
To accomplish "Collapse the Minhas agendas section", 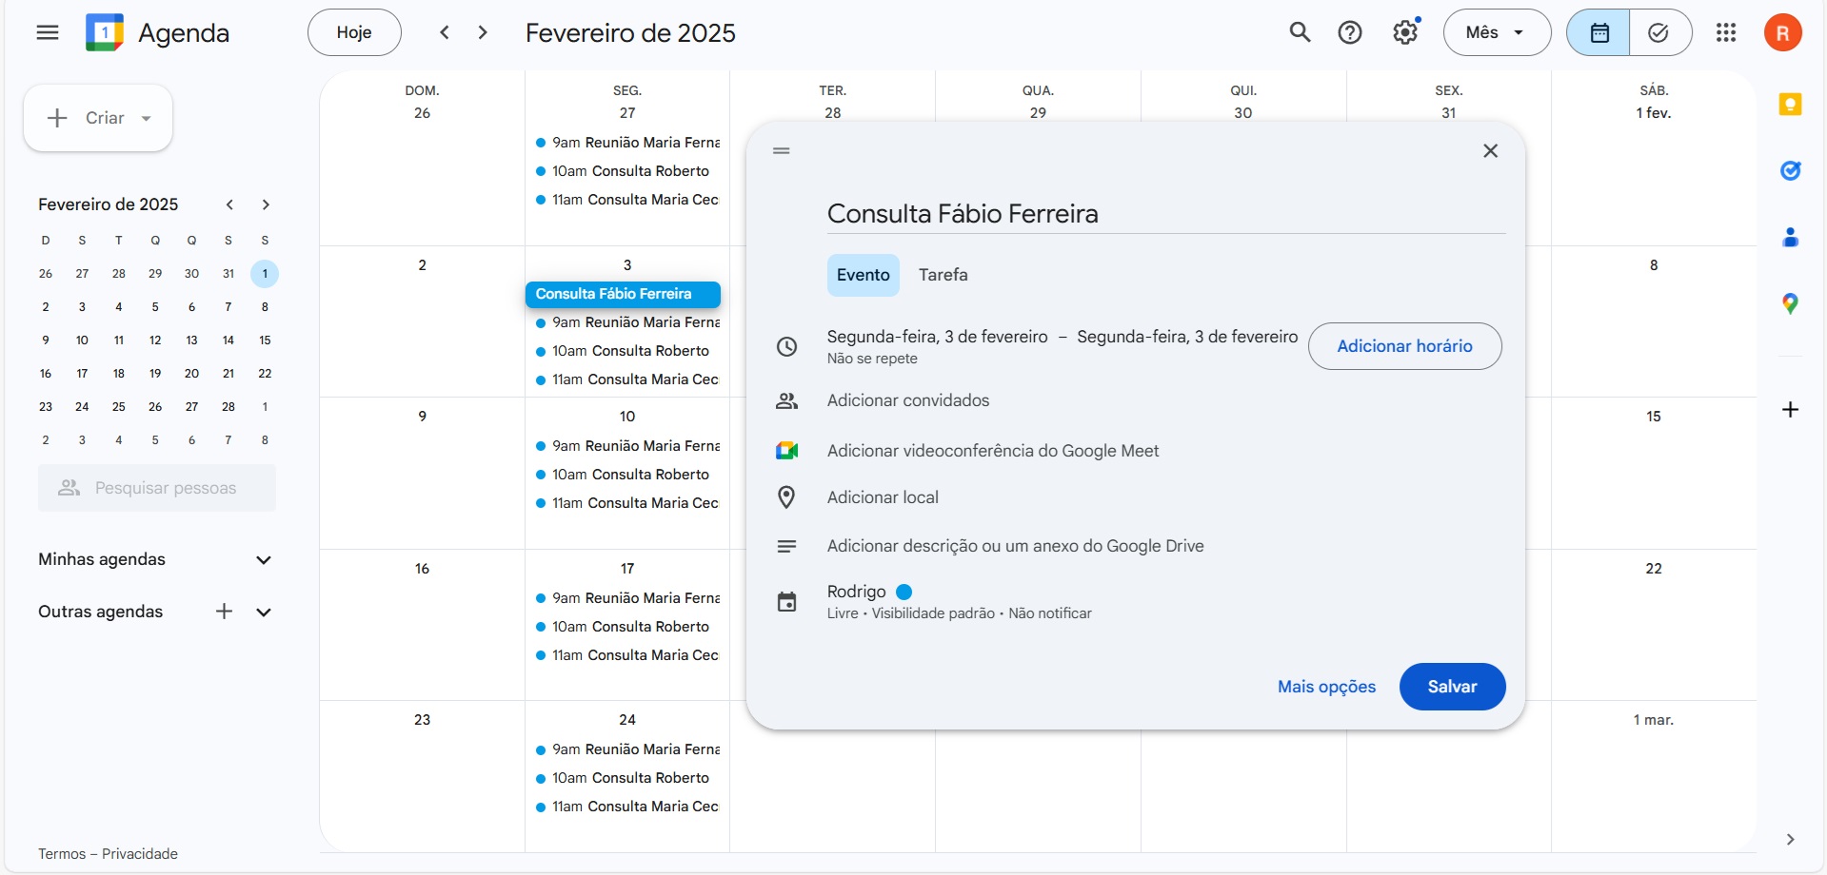I will (264, 560).
